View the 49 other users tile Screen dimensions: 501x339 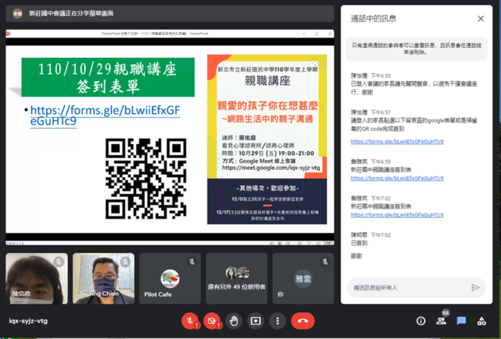click(x=237, y=279)
